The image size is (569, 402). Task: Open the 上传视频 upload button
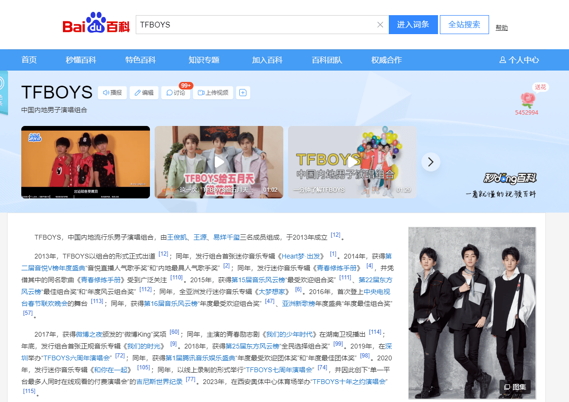(213, 93)
